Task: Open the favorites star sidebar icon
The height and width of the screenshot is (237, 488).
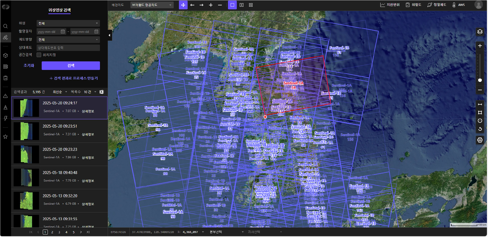Action: (x=5, y=137)
